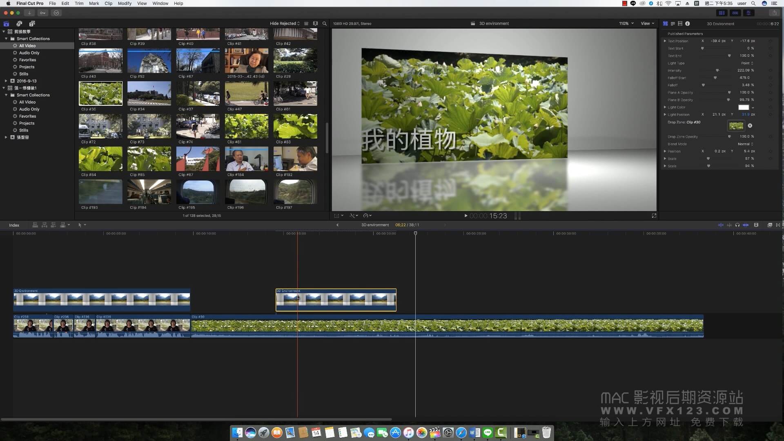This screenshot has height=441, width=784.
Task: Click the Share export button
Action: coord(774,13)
